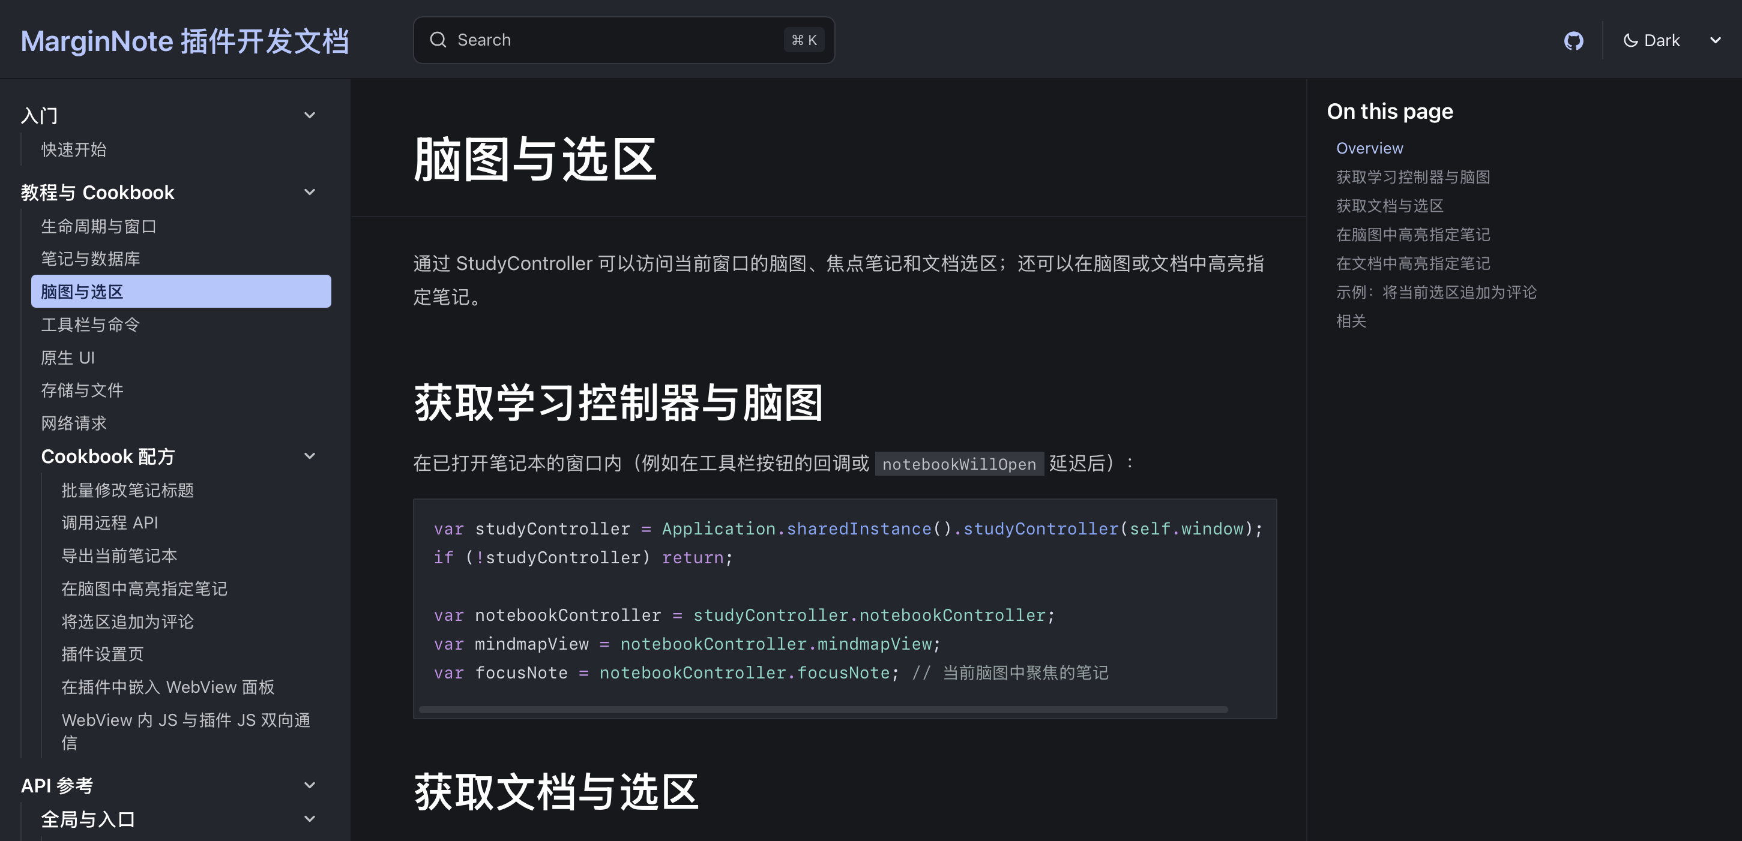The width and height of the screenshot is (1742, 841).
Task: Collapse the API 参考 section
Action: point(310,785)
